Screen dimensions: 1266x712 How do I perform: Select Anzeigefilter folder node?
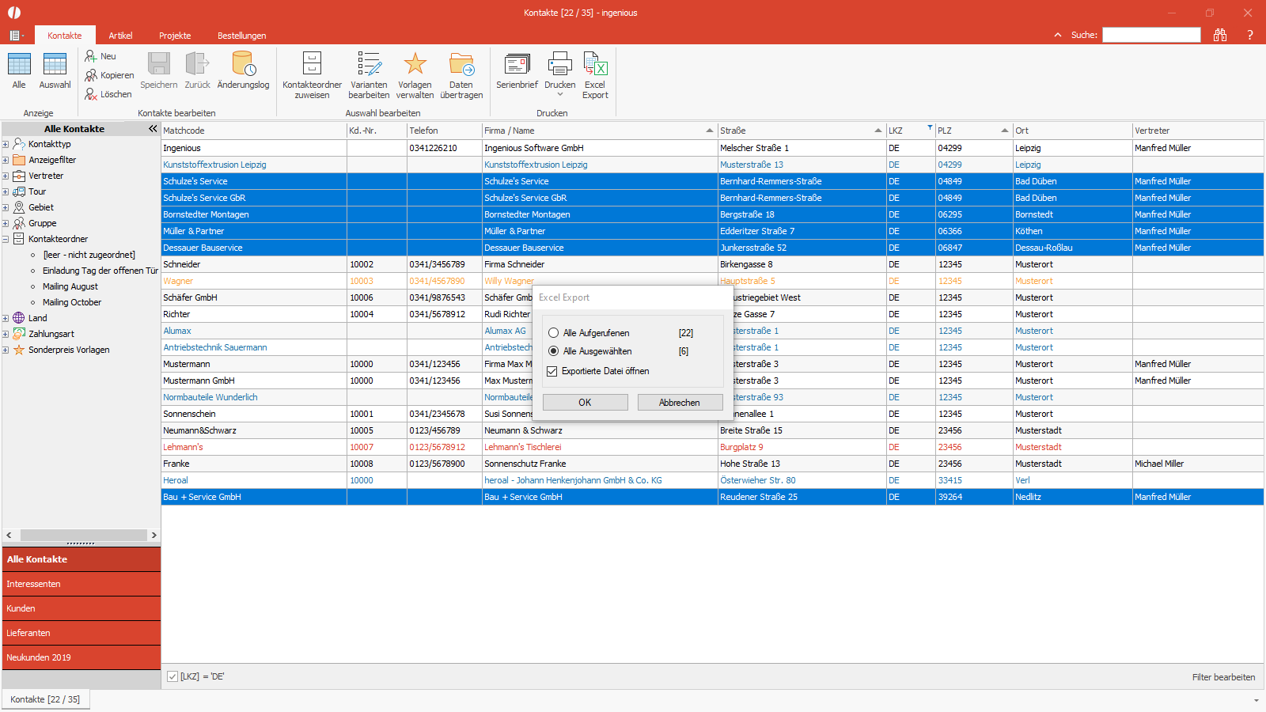(x=52, y=160)
